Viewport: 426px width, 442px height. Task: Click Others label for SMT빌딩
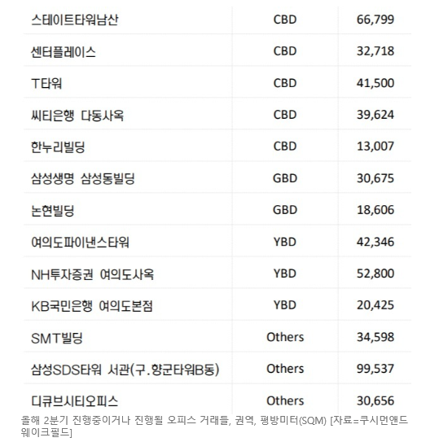tap(285, 337)
